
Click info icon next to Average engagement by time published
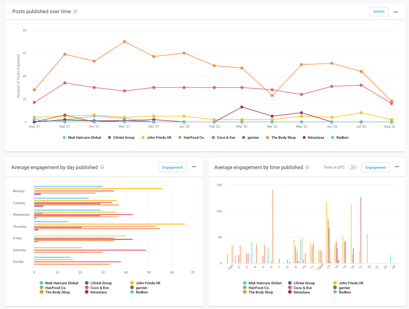click(307, 167)
